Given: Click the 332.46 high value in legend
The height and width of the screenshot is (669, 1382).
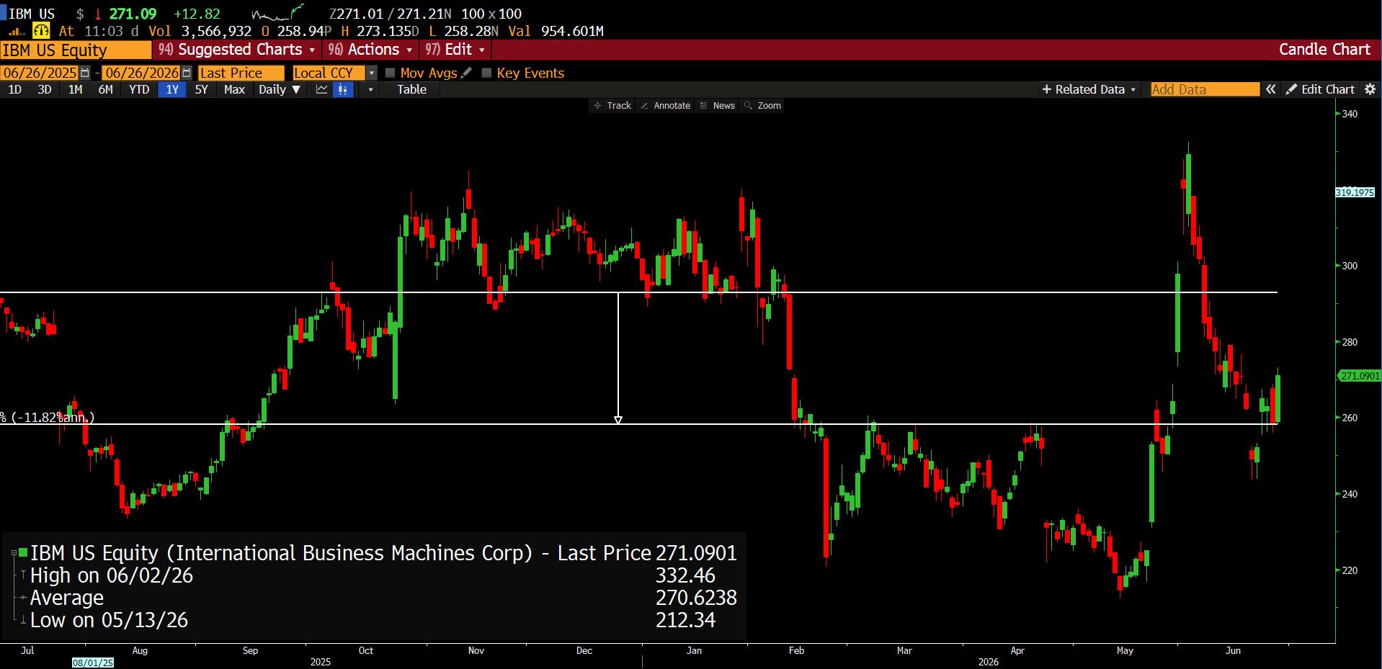Looking at the screenshot, I should (685, 575).
